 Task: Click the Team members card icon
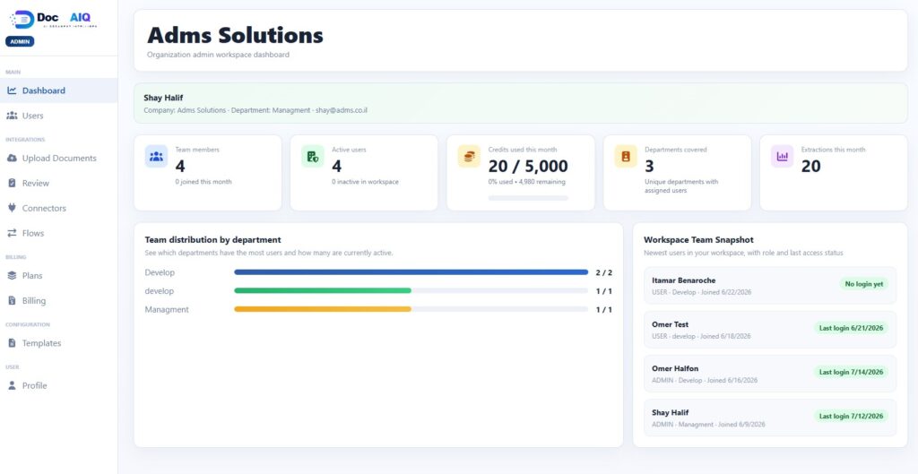(x=156, y=156)
